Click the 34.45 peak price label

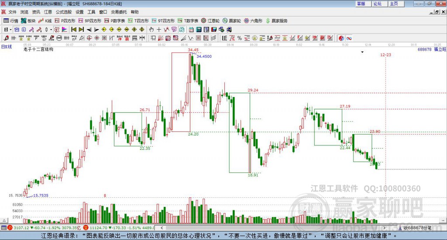tap(193, 50)
